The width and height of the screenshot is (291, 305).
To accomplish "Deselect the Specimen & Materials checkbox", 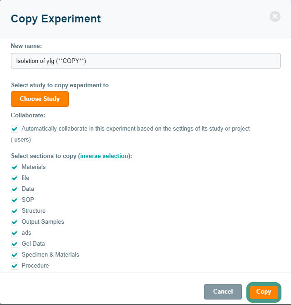I will (x=15, y=255).
